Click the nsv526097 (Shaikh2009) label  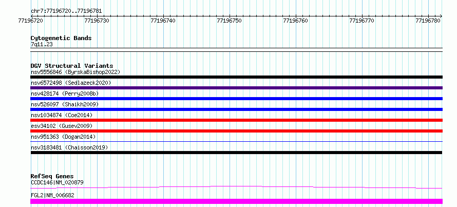click(x=65, y=104)
